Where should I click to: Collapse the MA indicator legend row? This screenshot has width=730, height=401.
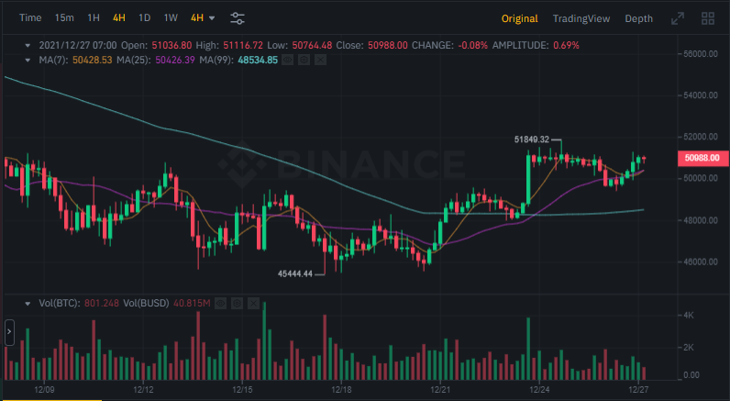point(30,60)
